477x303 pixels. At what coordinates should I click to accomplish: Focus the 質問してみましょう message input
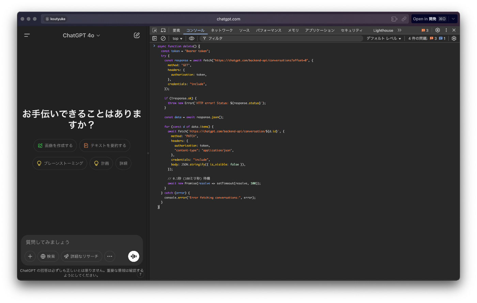coord(82,242)
